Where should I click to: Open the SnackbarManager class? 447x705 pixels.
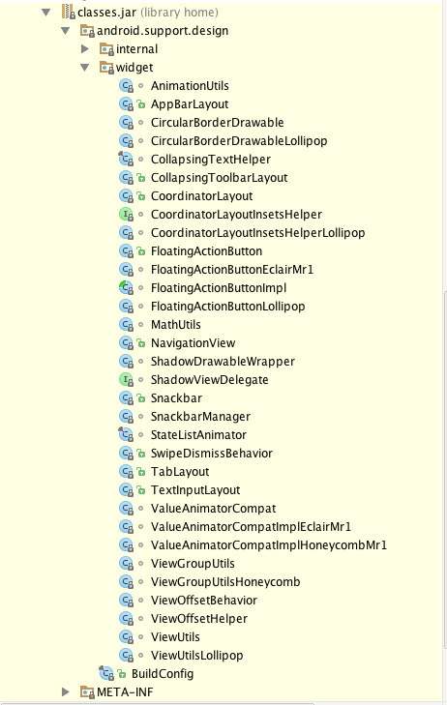click(200, 417)
